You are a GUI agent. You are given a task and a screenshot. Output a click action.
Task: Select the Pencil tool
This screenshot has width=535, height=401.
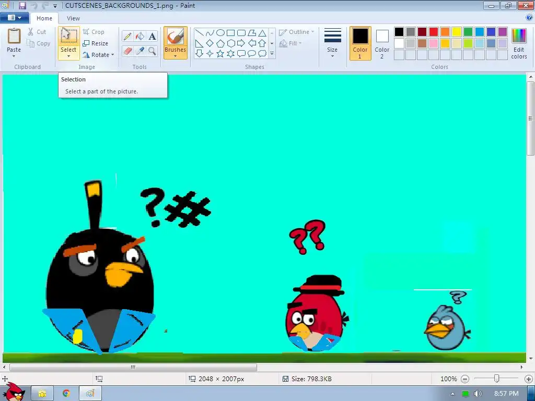point(127,36)
